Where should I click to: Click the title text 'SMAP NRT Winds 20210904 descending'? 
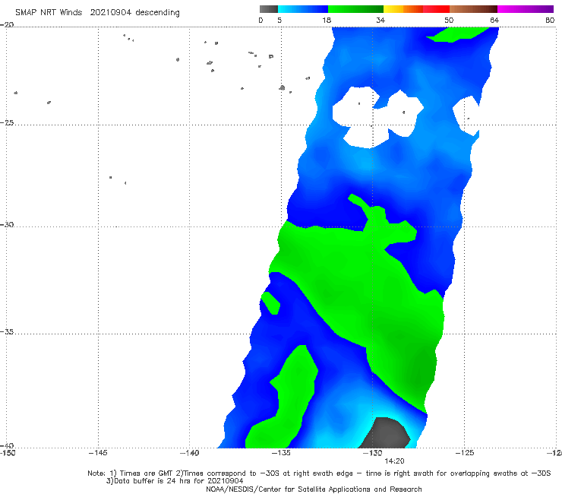point(97,13)
